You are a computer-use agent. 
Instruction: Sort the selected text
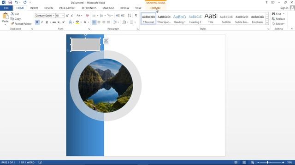pos(130,16)
